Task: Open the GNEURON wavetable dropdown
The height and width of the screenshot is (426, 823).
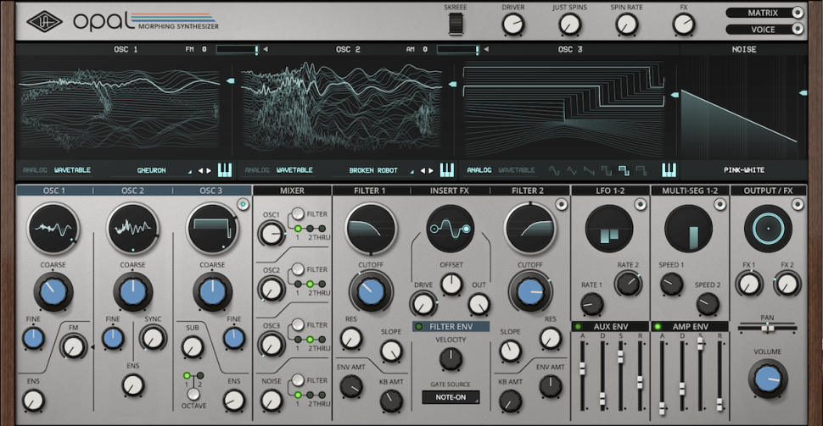Action: tap(152, 171)
